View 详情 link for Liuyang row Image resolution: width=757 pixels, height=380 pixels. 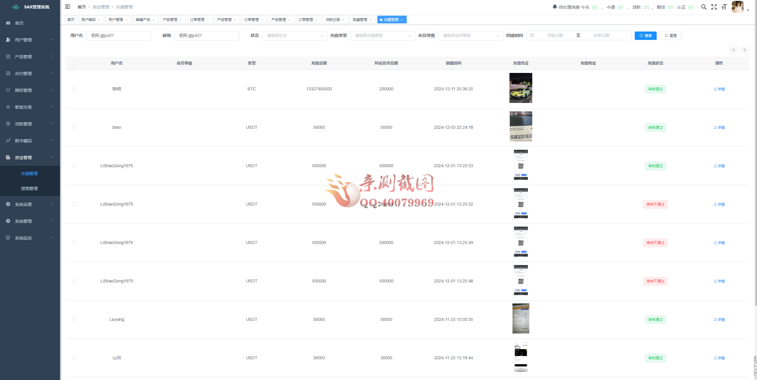point(719,320)
